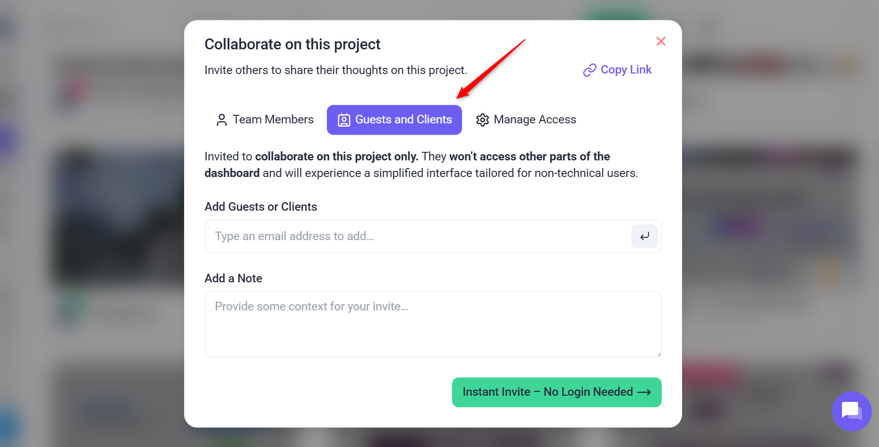Click the Copy Link text
This screenshot has height=447, width=879.
click(626, 70)
